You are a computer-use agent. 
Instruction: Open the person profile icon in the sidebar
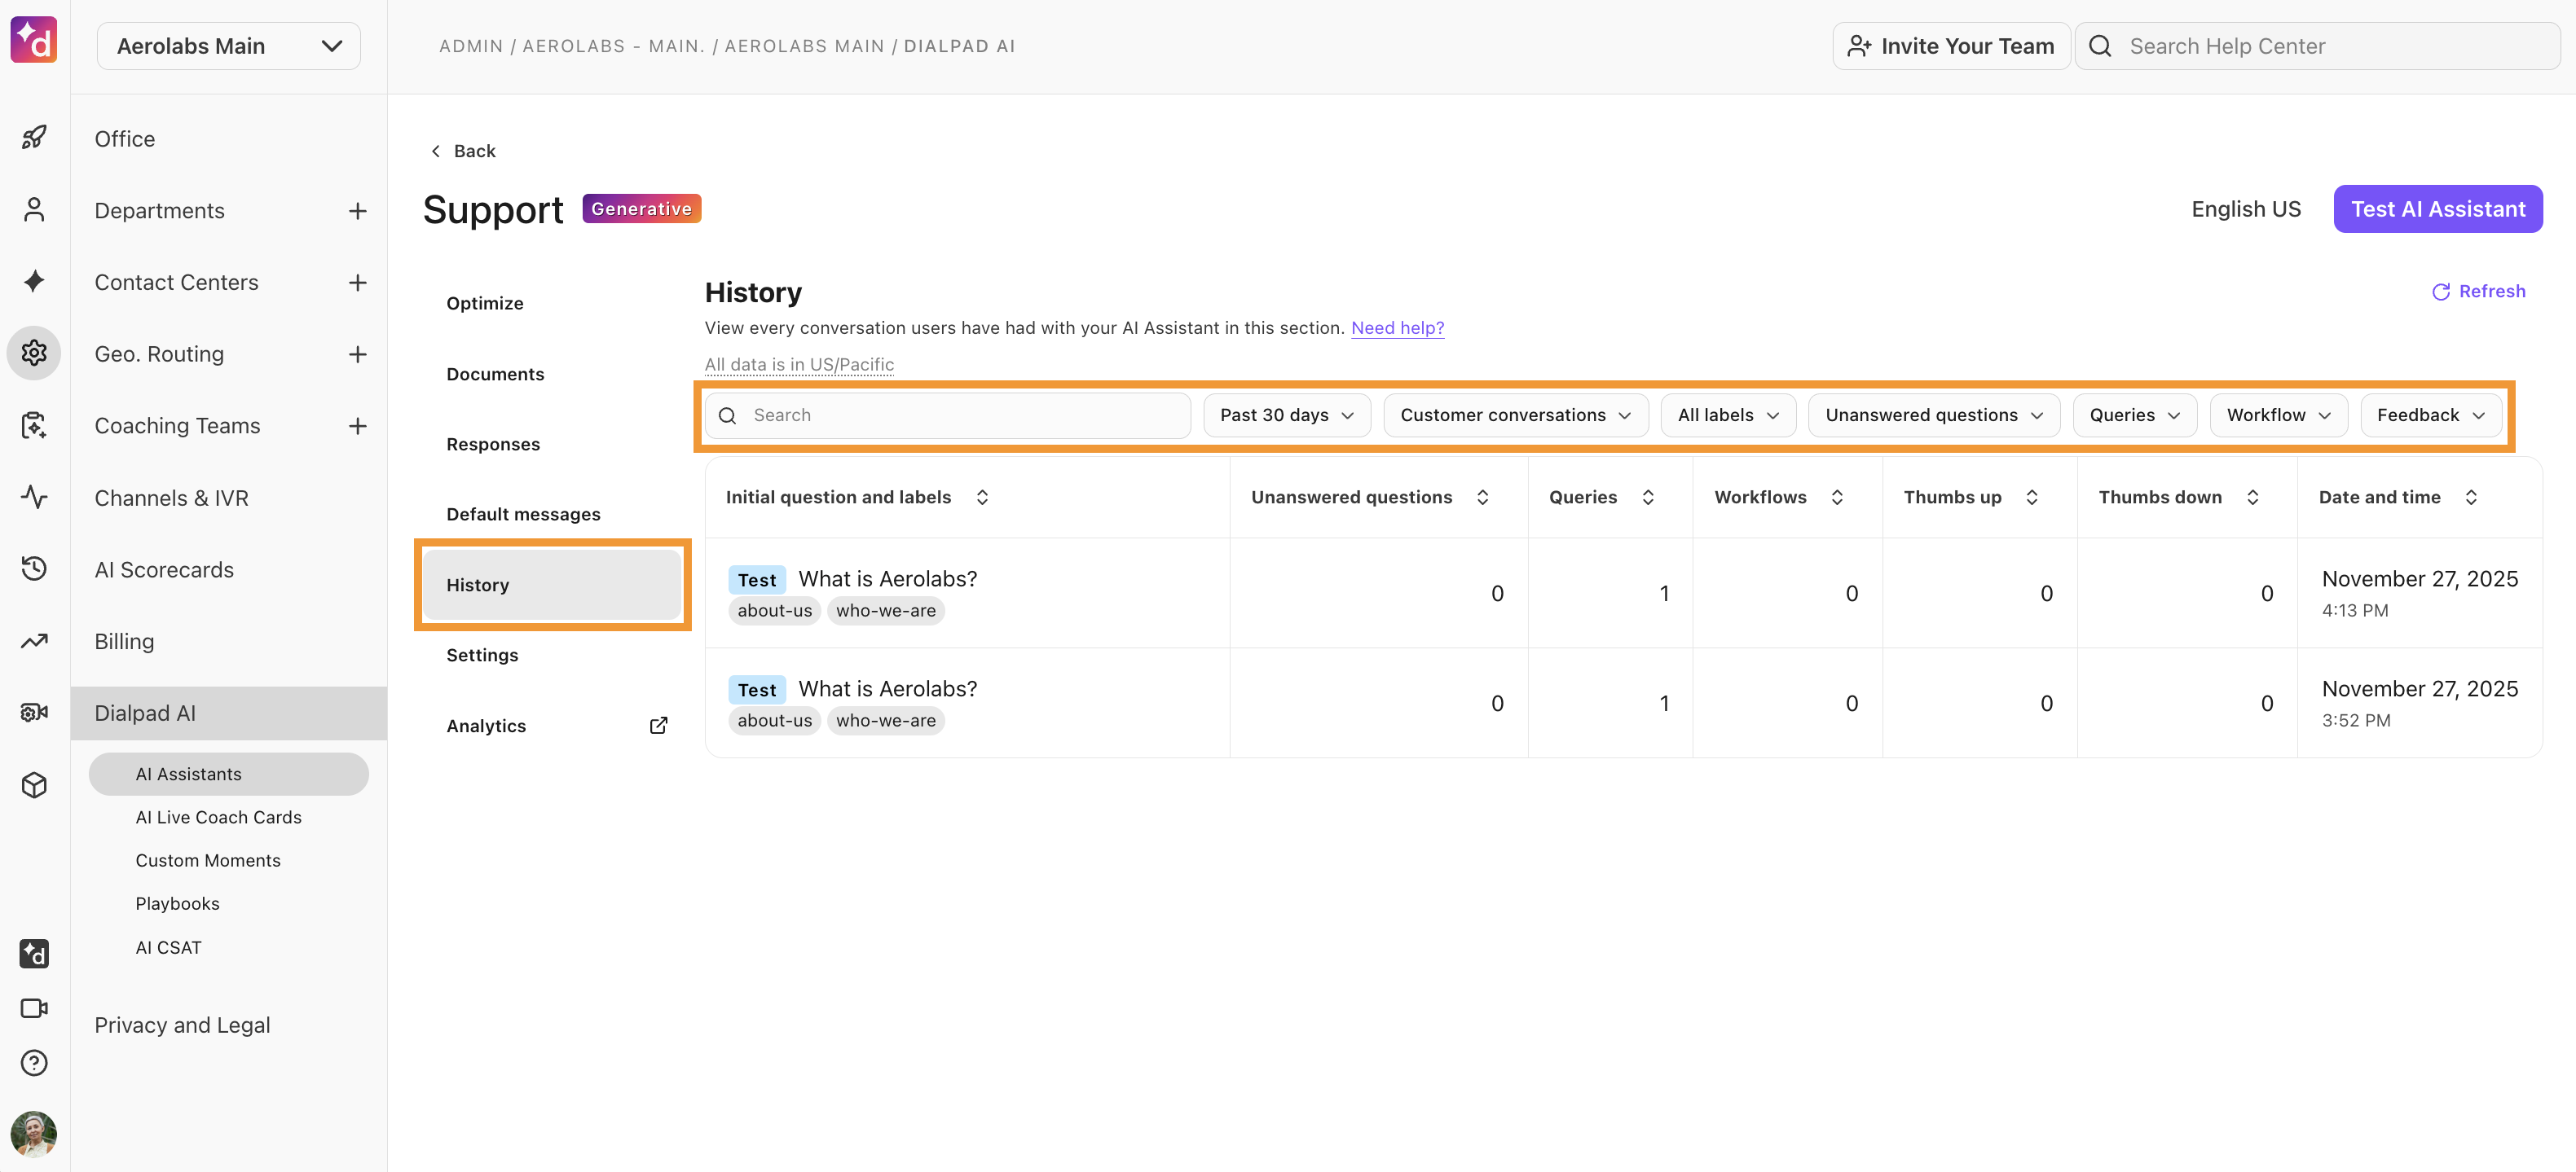34,209
